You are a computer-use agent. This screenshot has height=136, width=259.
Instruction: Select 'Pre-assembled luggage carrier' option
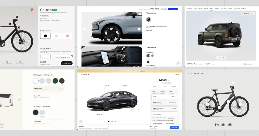[62, 57]
